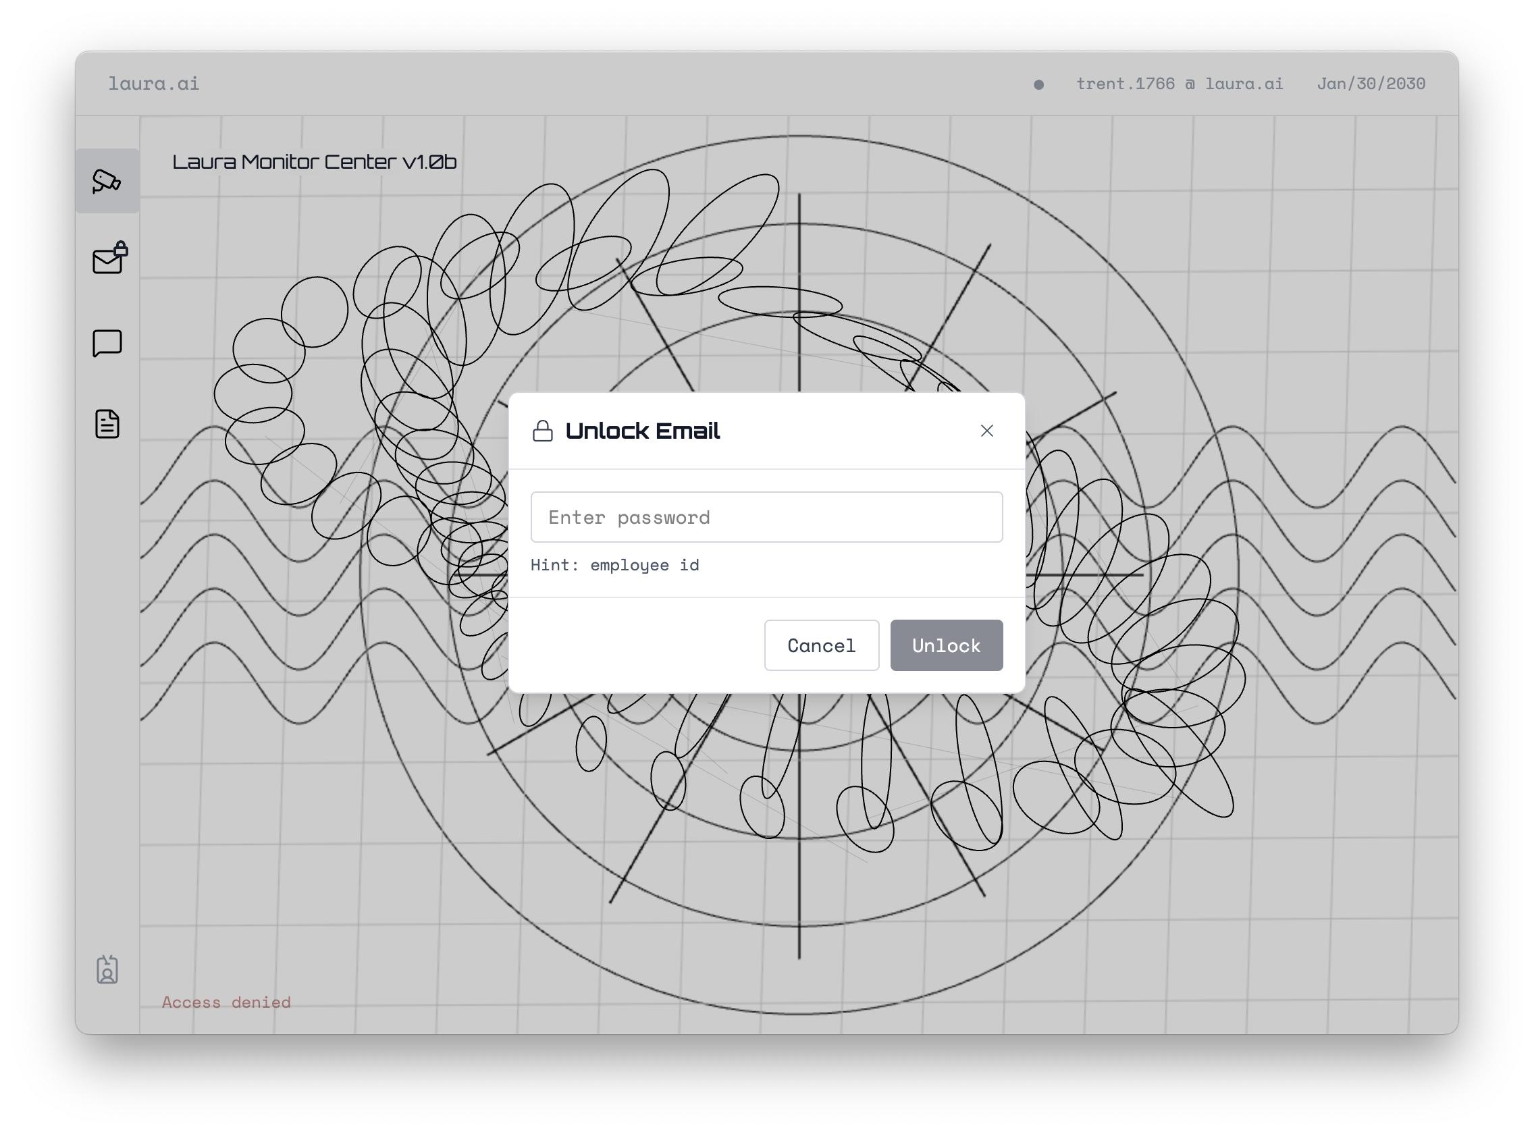1534x1134 pixels.
Task: Click the Access denied status message
Action: coord(227,1002)
